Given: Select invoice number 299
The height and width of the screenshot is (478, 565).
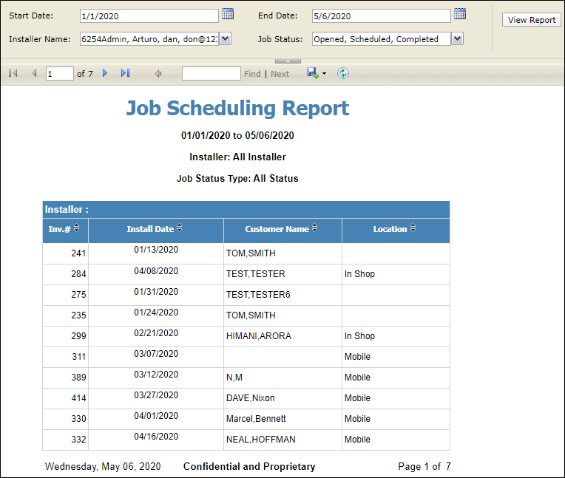Looking at the screenshot, I should [x=78, y=336].
